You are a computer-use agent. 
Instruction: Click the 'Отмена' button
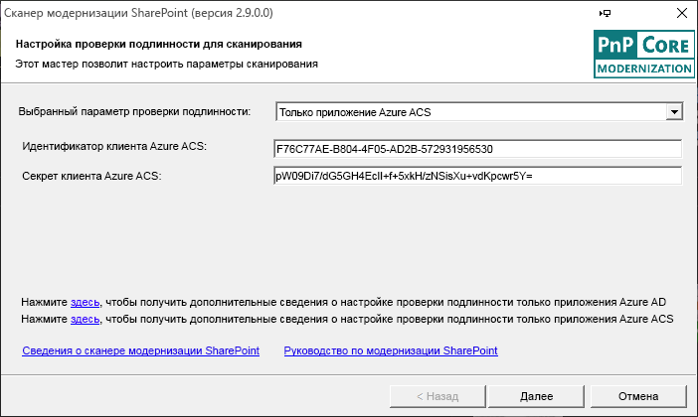coord(638,396)
